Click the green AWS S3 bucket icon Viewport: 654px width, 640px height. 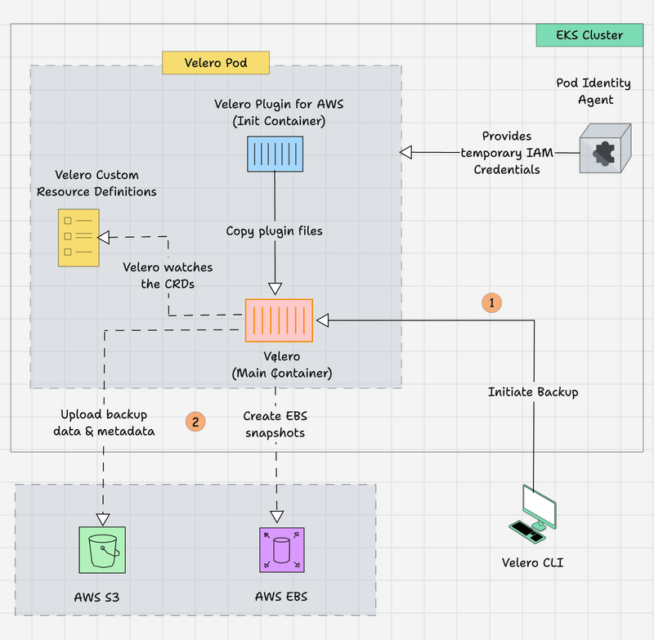pos(102,549)
